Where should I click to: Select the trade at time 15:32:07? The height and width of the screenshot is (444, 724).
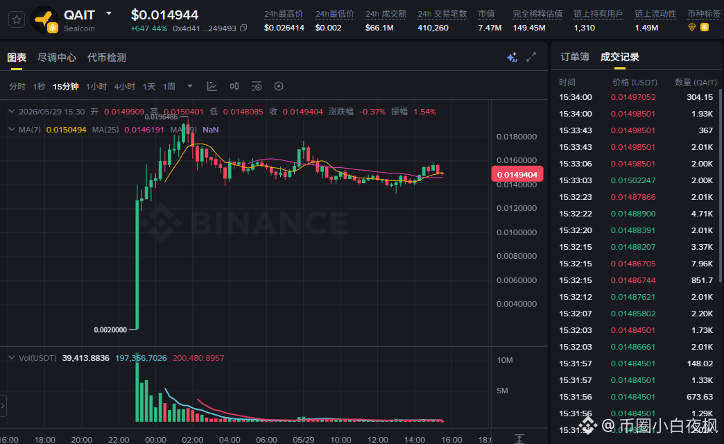(x=636, y=314)
